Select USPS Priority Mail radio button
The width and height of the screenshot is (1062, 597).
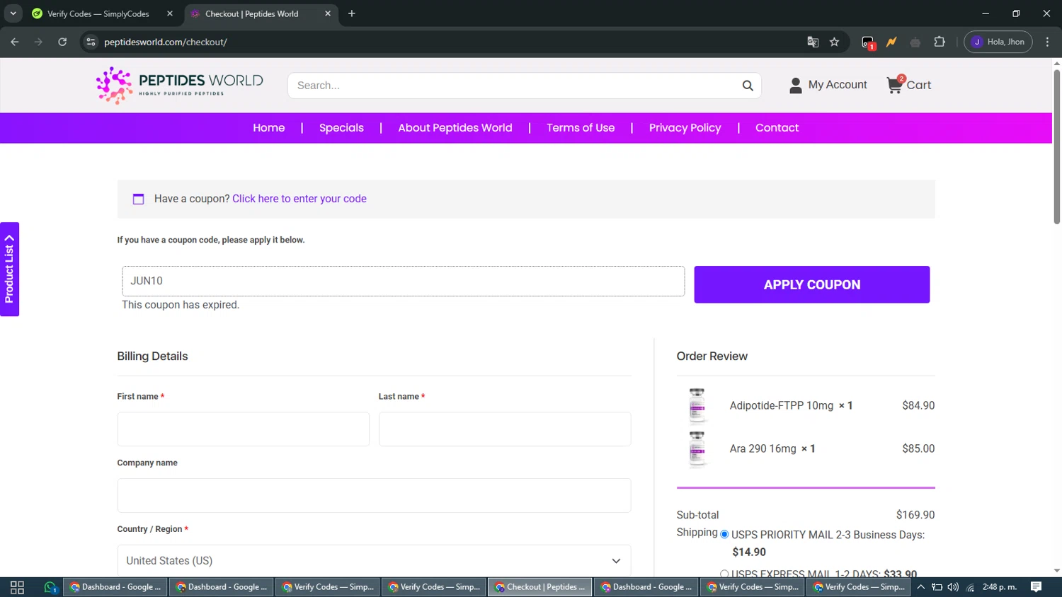(724, 534)
